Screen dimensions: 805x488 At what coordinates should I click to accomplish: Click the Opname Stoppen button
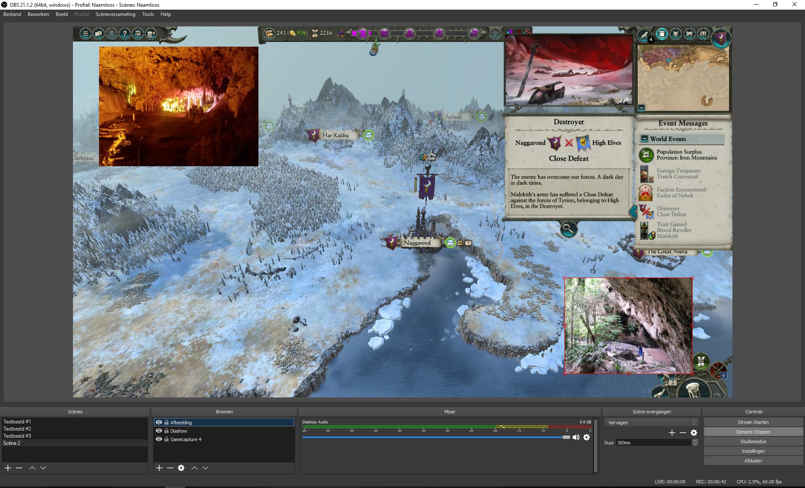click(753, 432)
